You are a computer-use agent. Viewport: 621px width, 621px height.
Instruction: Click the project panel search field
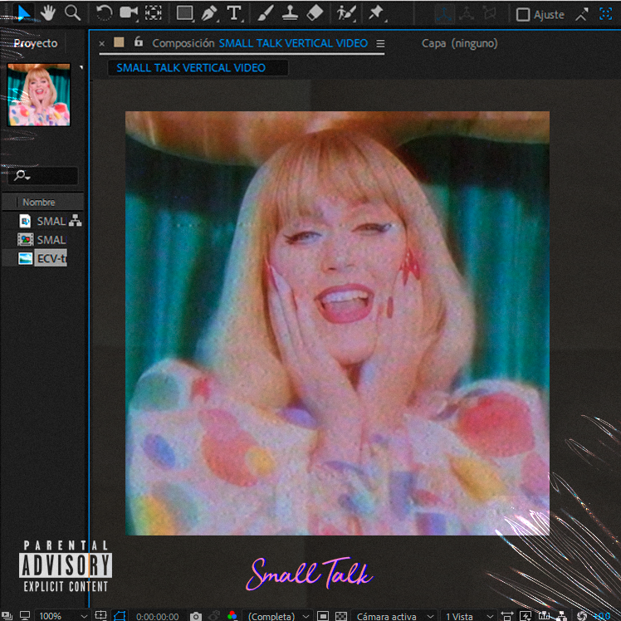point(46,176)
